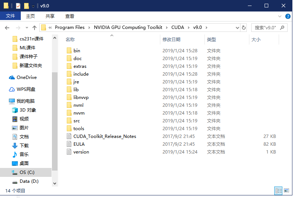Open 新建文件夹 in the sidebar

point(27,66)
